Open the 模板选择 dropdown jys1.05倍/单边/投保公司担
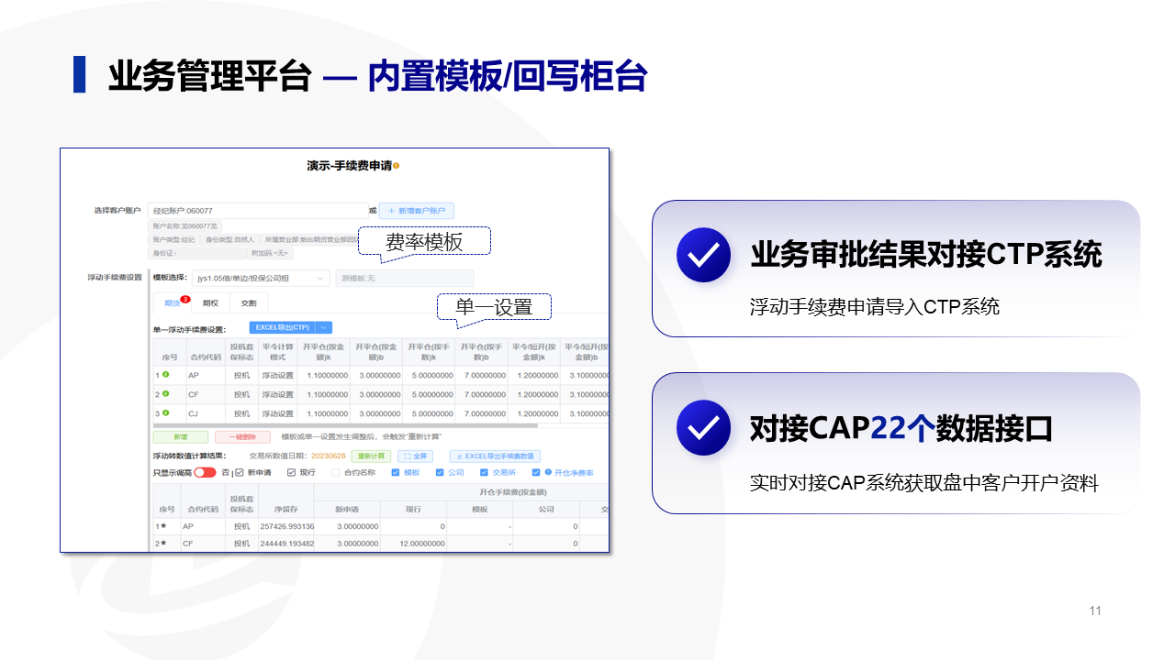This screenshot has width=1175, height=660. point(261,278)
